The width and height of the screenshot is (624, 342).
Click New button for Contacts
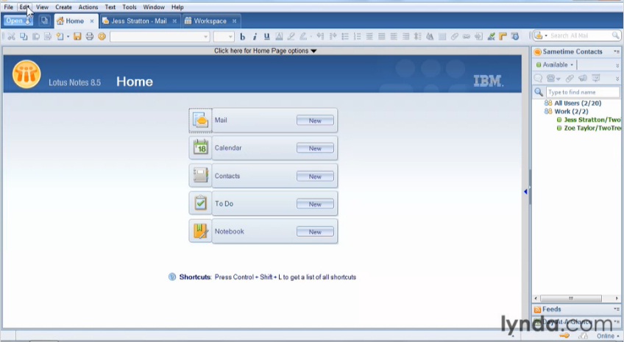[315, 177]
